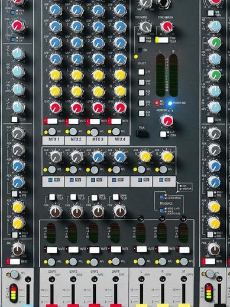Turn the MTX 1 red LEVEL knob

(56, 108)
